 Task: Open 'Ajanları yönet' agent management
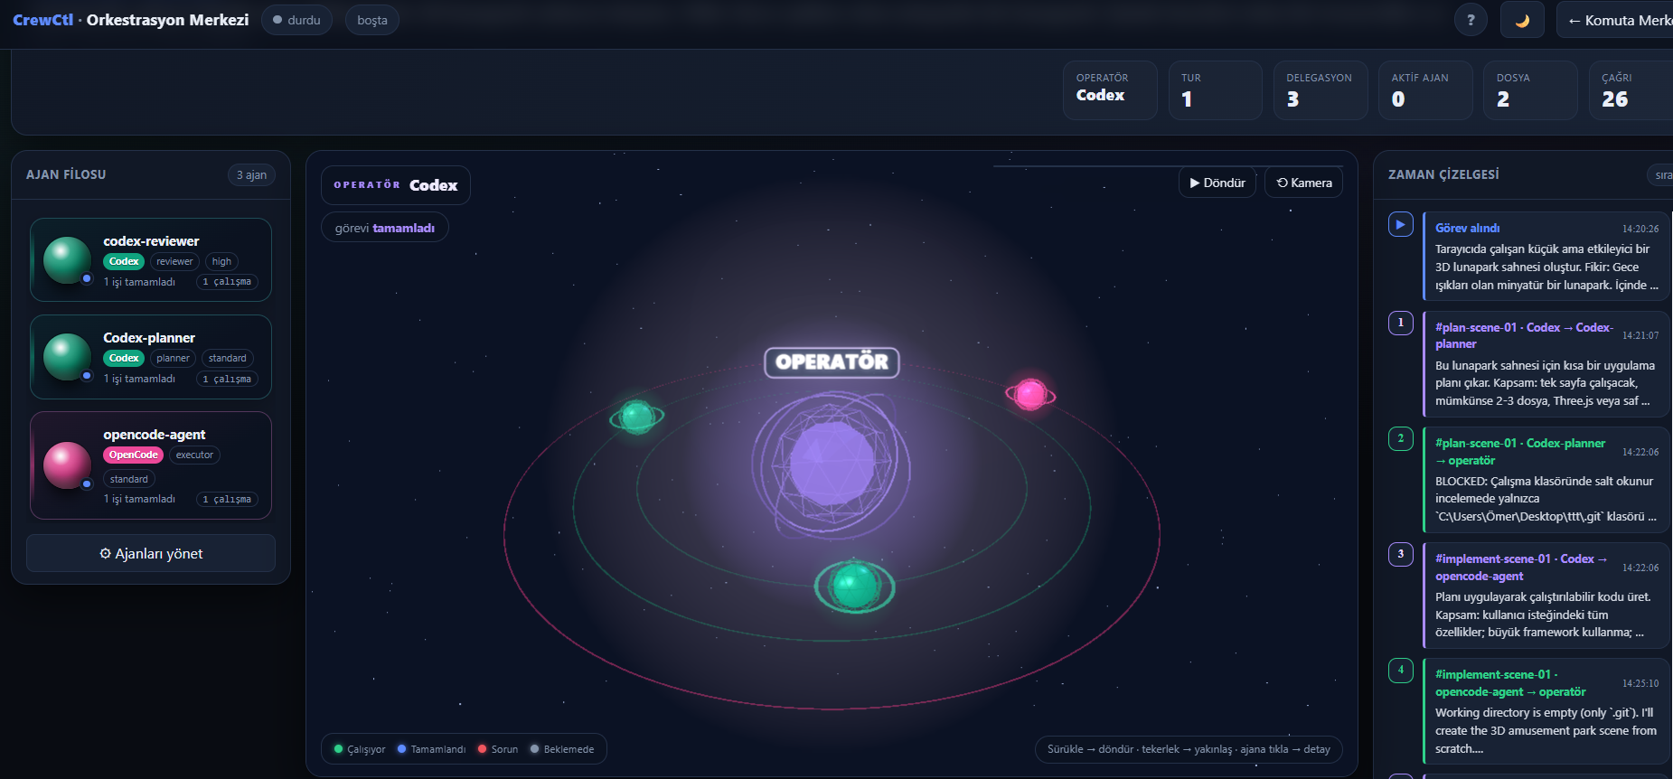(x=151, y=553)
